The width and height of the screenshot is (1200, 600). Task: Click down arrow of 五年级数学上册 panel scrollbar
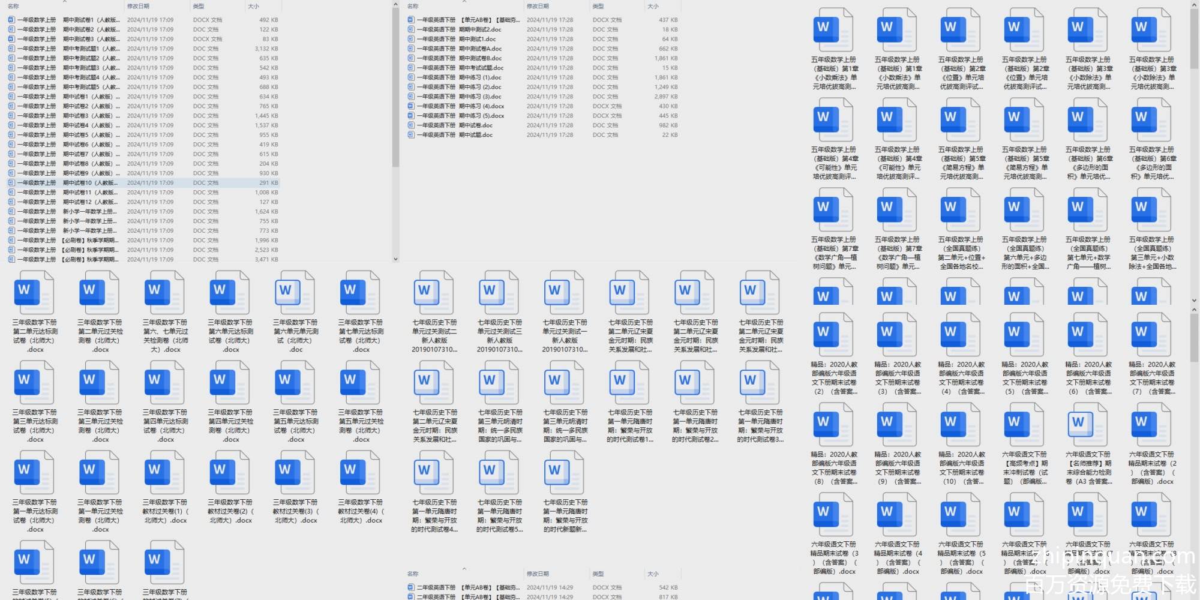pyautogui.click(x=1194, y=300)
